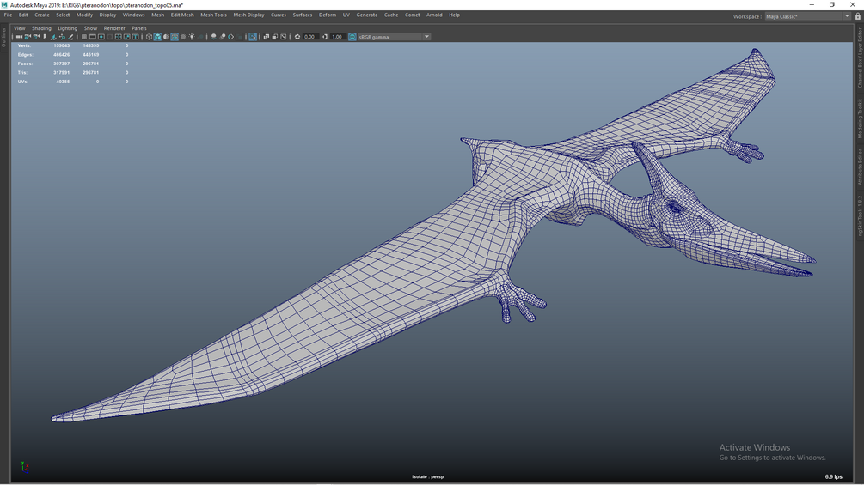Open the Mesh Tools menu
The width and height of the screenshot is (864, 485).
[x=213, y=15]
